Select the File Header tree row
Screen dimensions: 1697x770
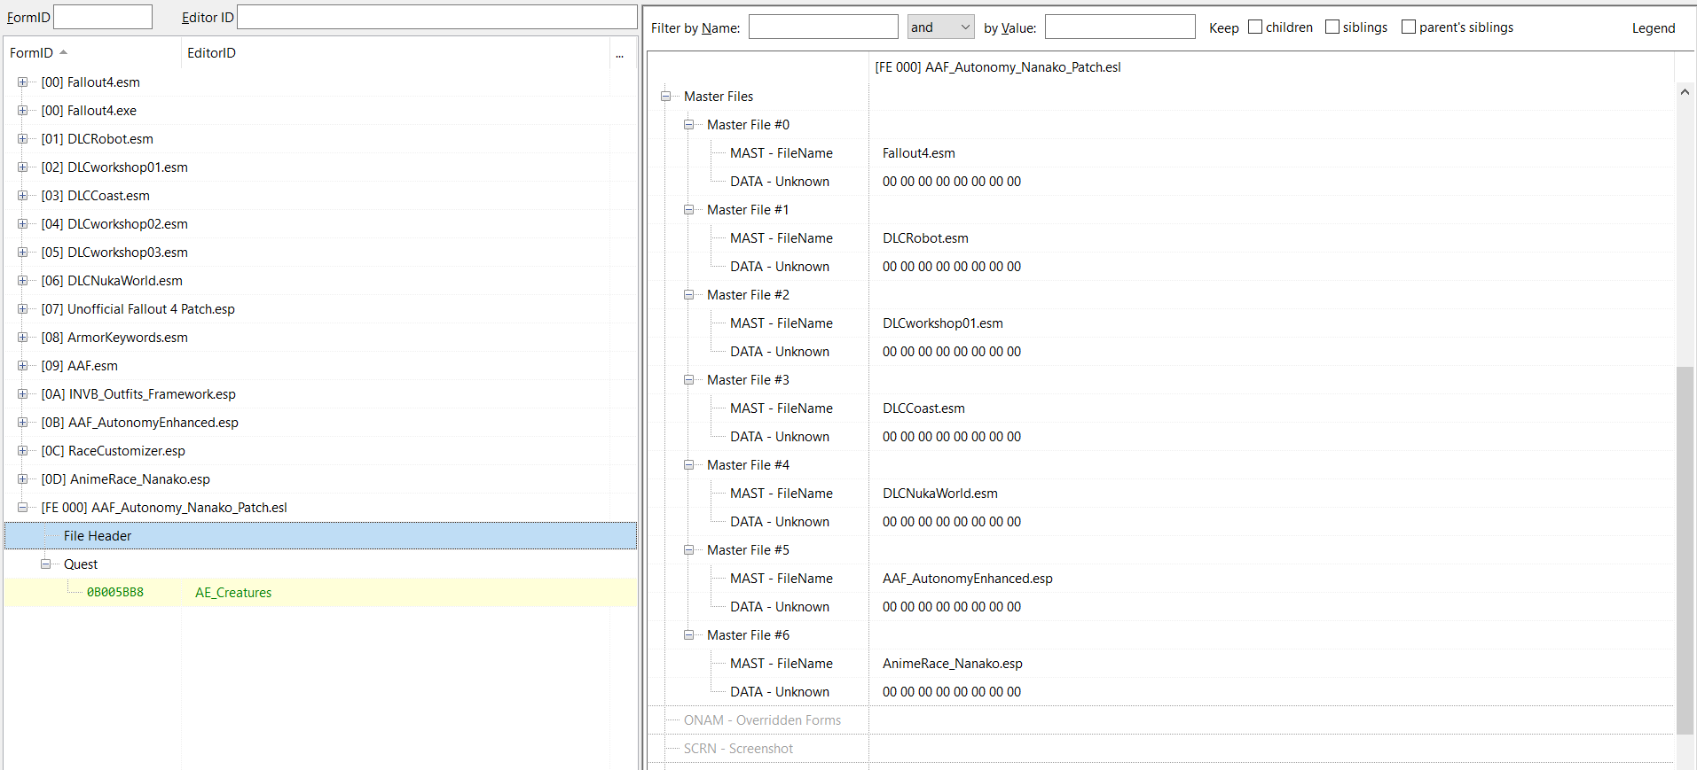click(x=320, y=536)
